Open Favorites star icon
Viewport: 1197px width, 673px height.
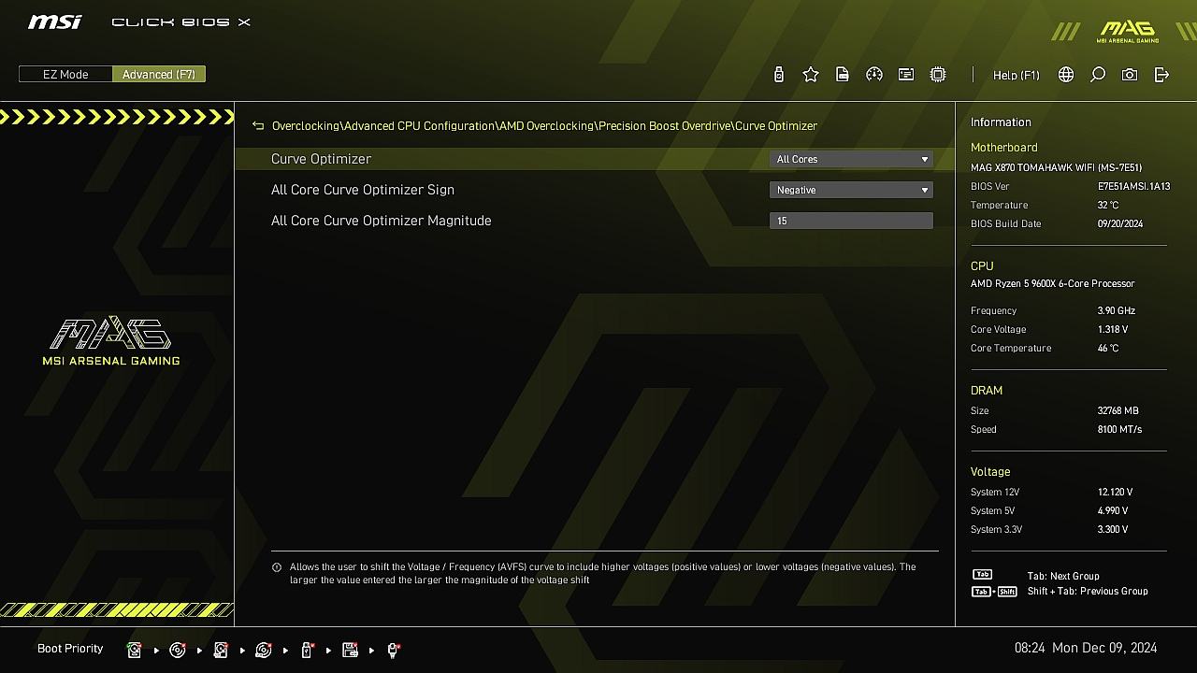tap(811, 75)
